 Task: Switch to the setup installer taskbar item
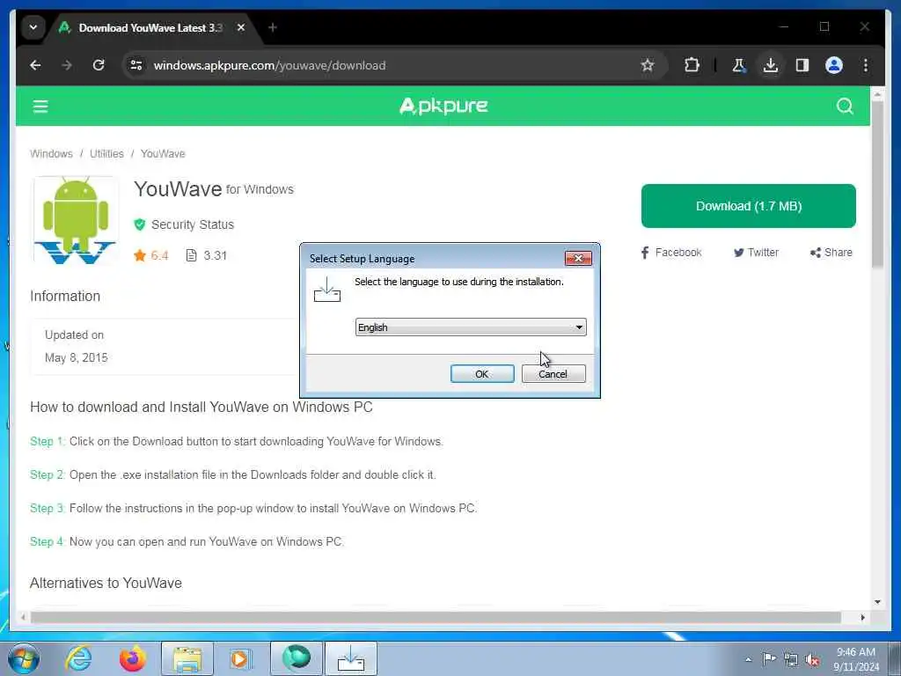pos(351,658)
